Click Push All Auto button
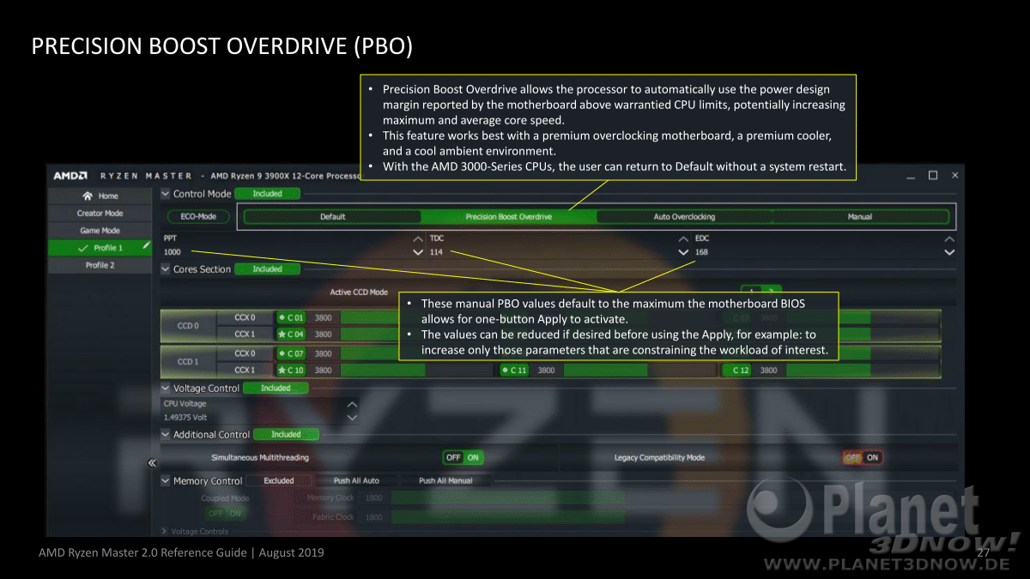This screenshot has width=1030, height=579. pyautogui.click(x=355, y=480)
